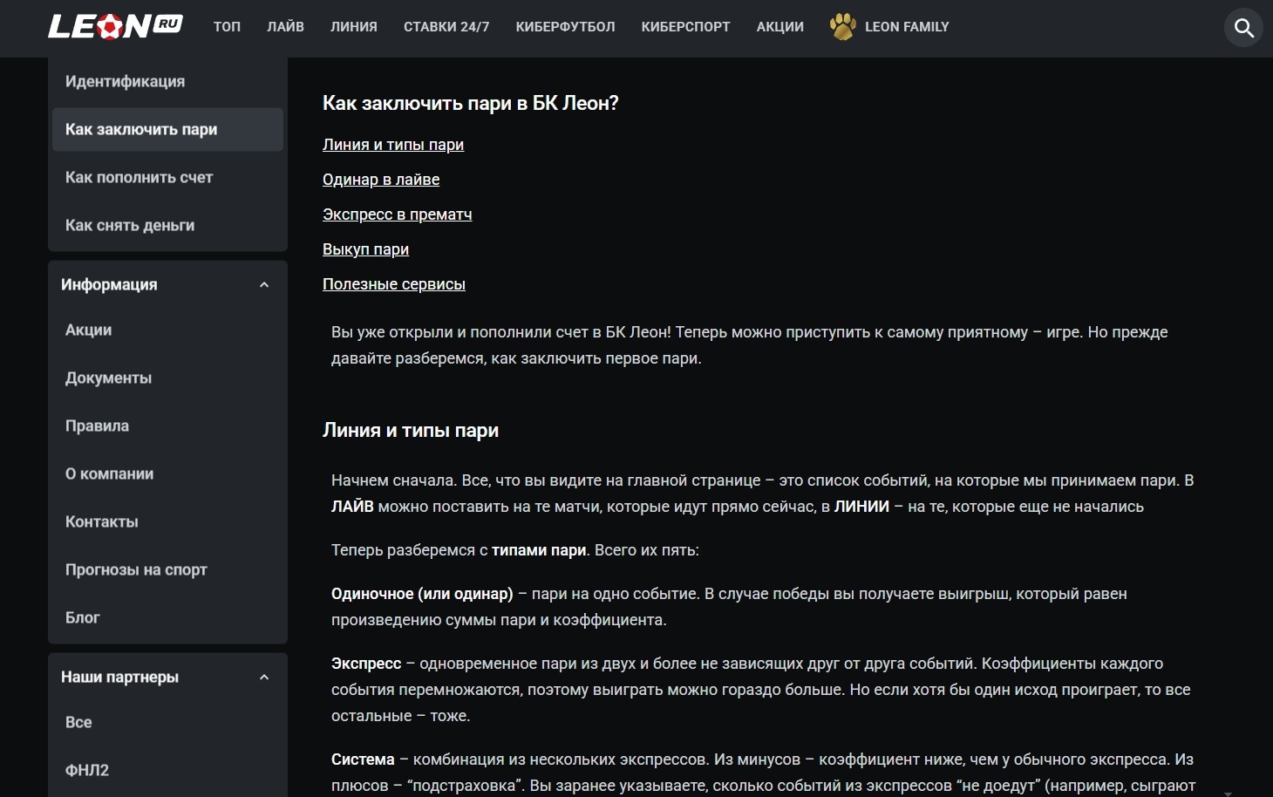Open Прогнозы на спорт sidebar item
Viewport: 1273px width, 797px height.
click(167, 569)
